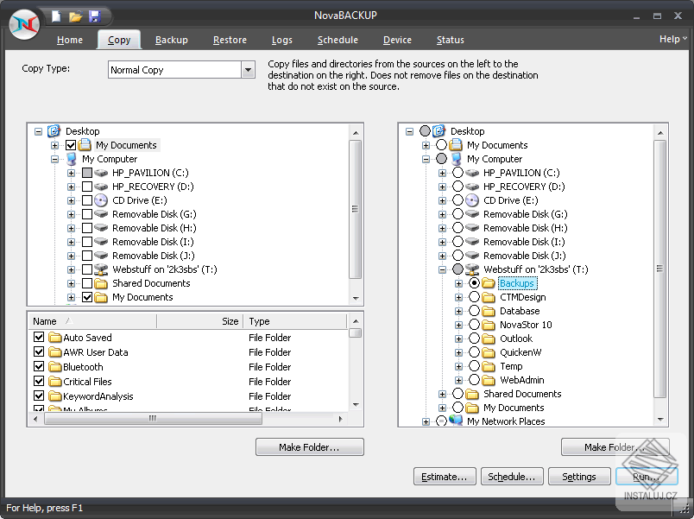The height and width of the screenshot is (519, 694).
Task: Check the HP_RECOVERY (D:) source checkbox
Action: [x=87, y=187]
